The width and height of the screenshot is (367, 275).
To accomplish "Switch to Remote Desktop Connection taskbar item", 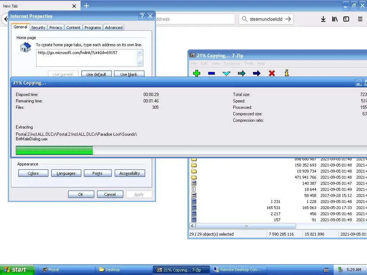I will 239,270.
